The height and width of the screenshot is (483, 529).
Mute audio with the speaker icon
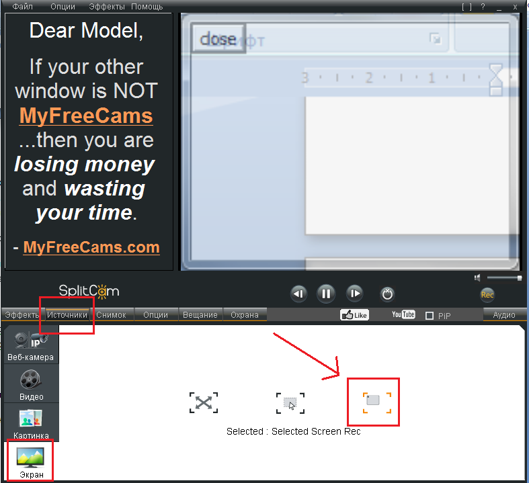click(x=477, y=277)
